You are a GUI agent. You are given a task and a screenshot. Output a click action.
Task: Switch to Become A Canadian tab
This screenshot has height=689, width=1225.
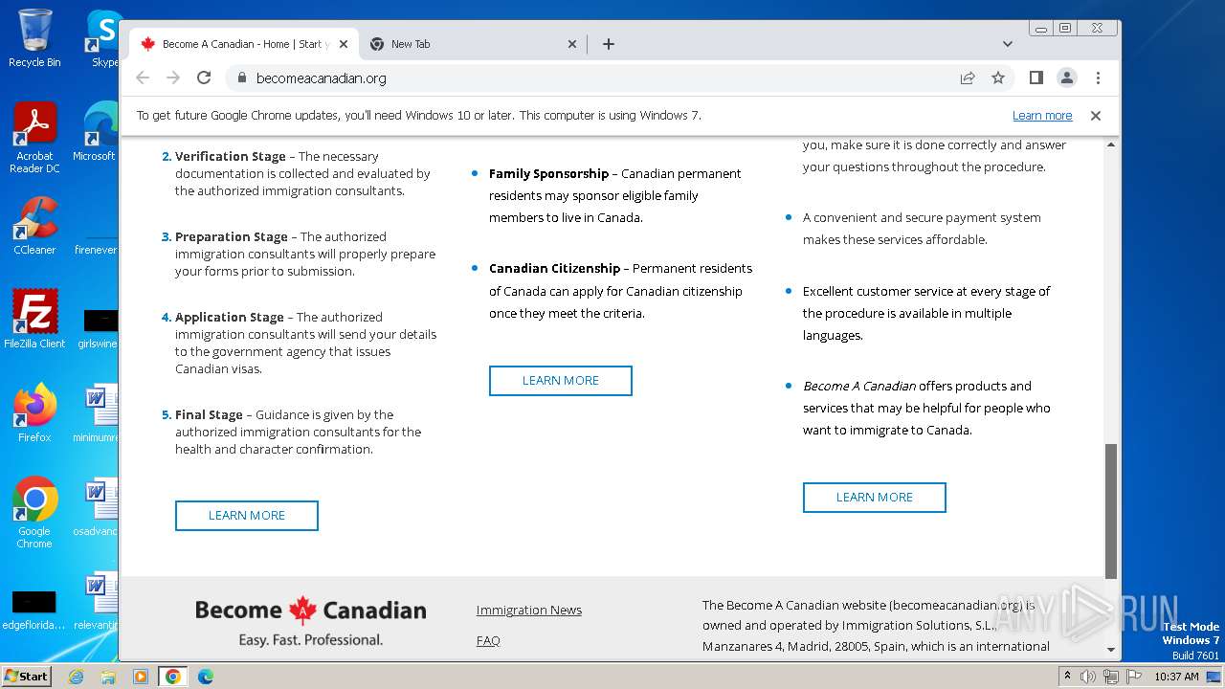pos(244,44)
